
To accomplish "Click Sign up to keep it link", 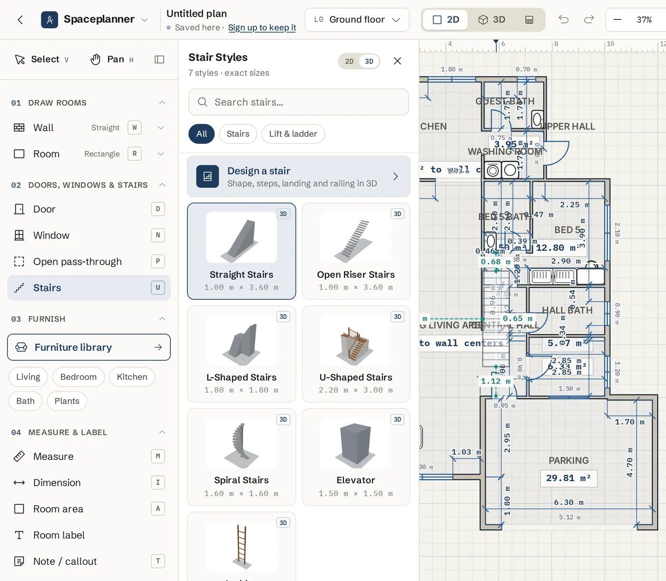I will (x=262, y=28).
